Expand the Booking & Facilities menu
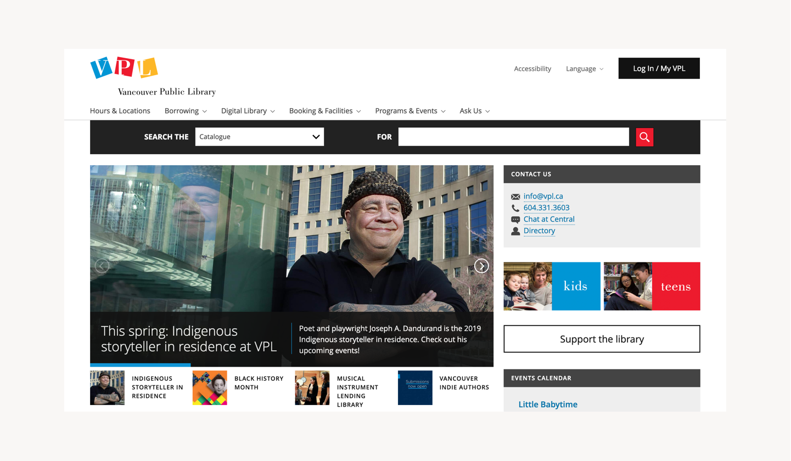 point(325,111)
